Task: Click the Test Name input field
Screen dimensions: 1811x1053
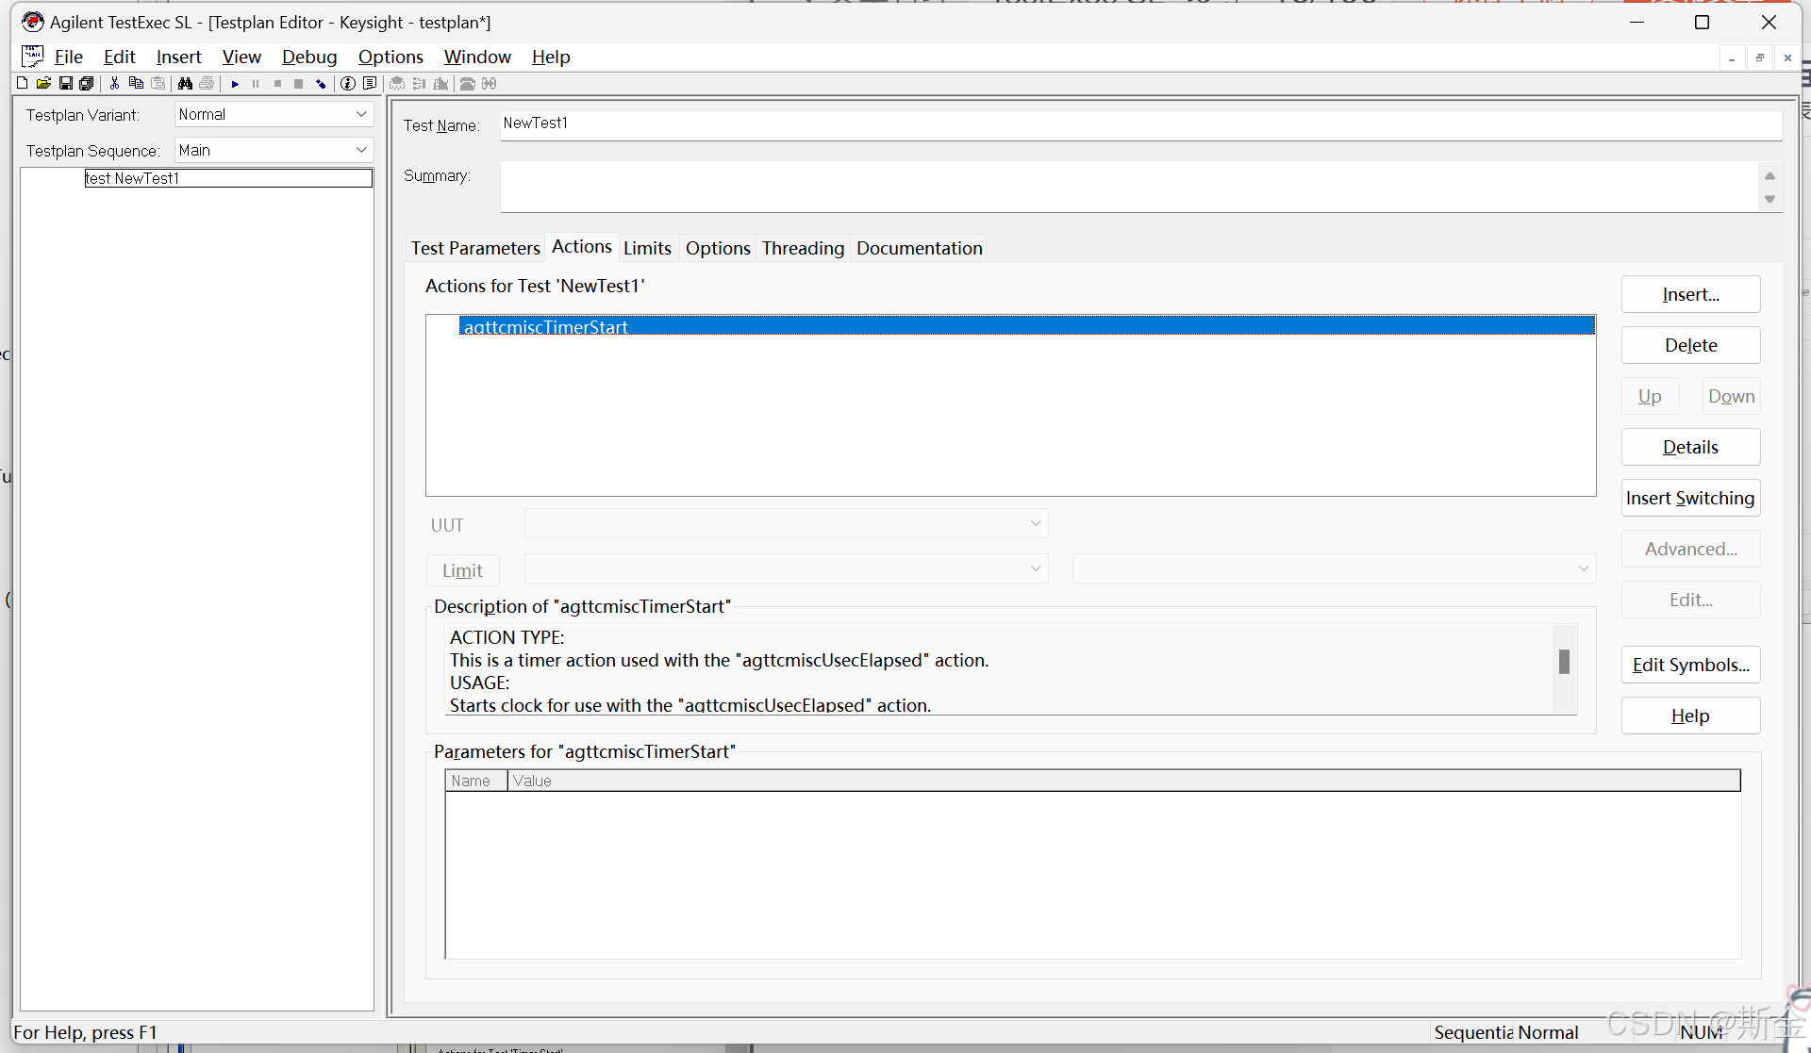Action: (1139, 124)
